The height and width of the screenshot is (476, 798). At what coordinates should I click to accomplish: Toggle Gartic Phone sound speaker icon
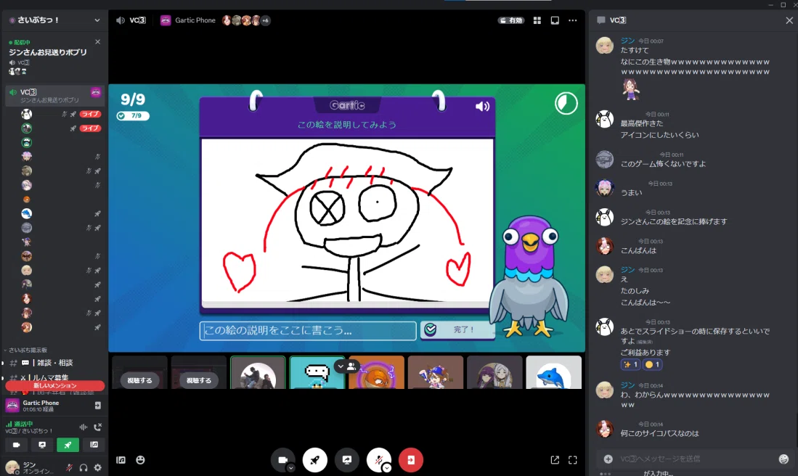tap(482, 106)
